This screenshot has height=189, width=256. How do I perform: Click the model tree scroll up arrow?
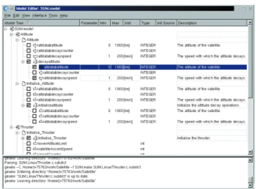250,23
